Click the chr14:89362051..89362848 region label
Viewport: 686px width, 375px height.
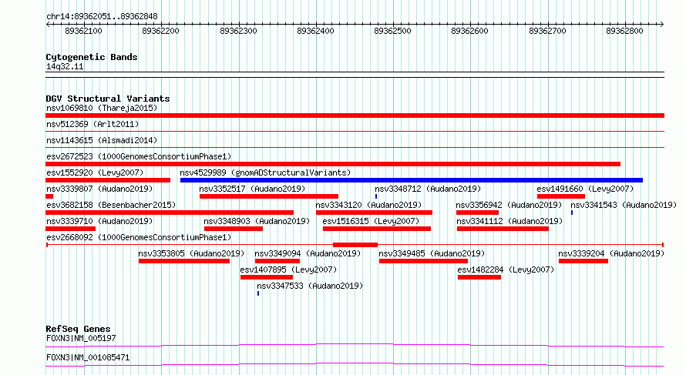[102, 17]
